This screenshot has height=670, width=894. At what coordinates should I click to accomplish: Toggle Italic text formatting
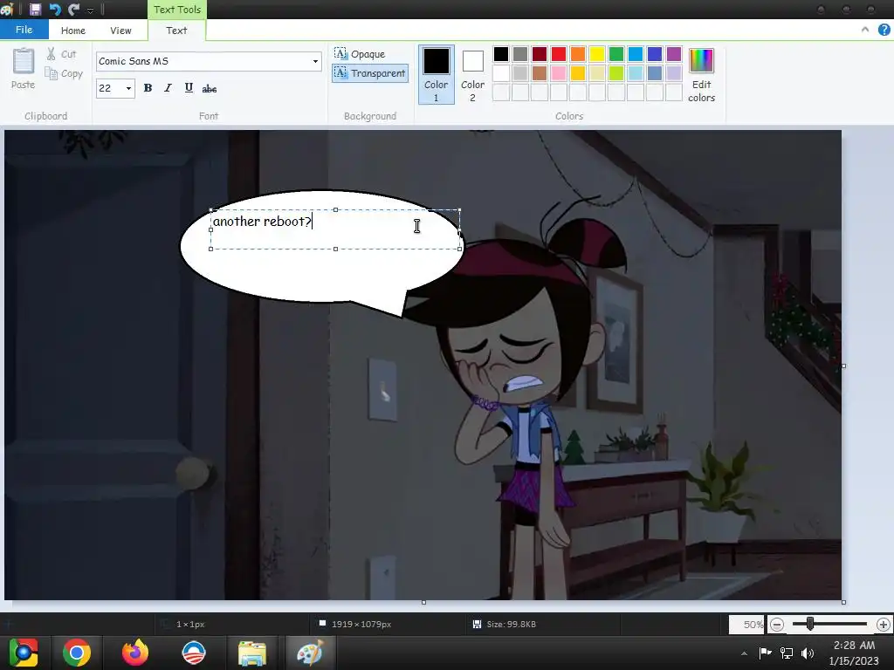tap(168, 88)
